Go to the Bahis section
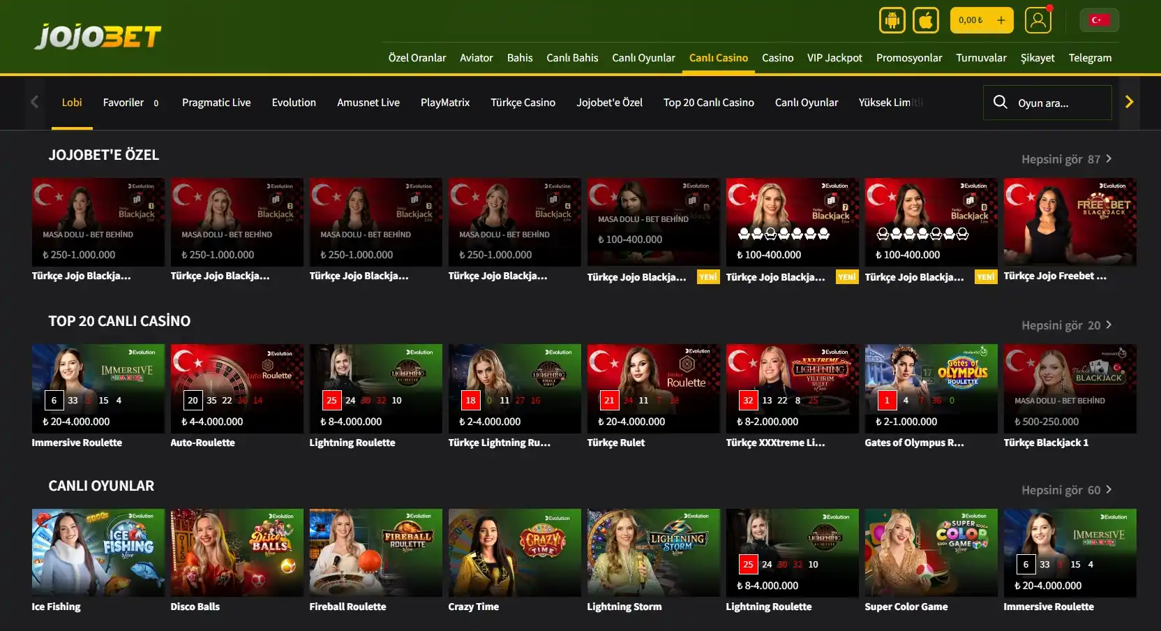The image size is (1161, 631). pos(520,58)
